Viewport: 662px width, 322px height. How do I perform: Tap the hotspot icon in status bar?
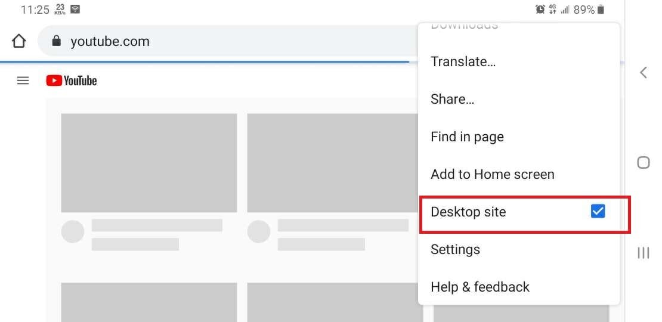75,10
